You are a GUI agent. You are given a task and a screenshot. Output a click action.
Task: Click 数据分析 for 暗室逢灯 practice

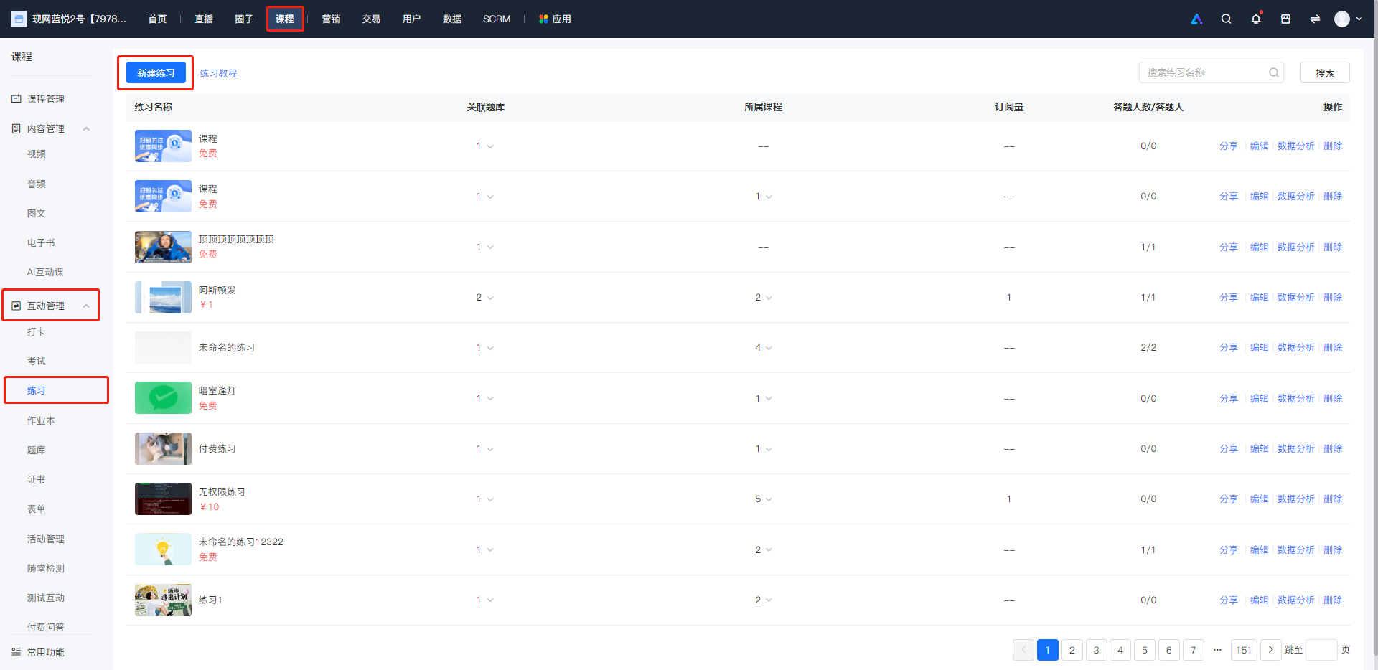[1295, 399]
